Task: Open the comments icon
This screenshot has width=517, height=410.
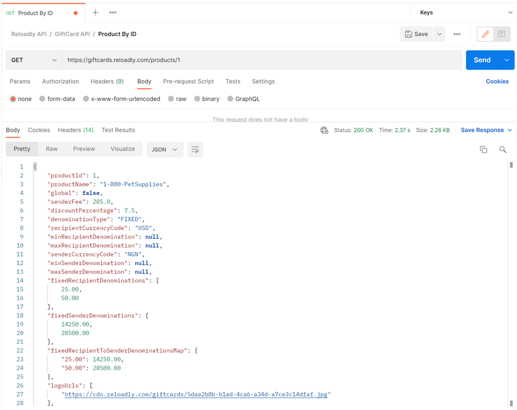Action: click(x=502, y=34)
